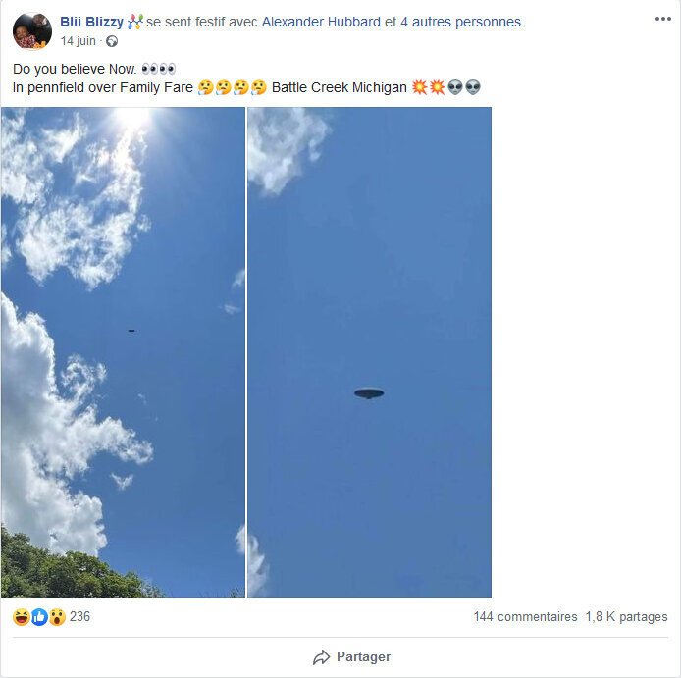
Task: Click the share arrow icon
Action: tap(321, 656)
